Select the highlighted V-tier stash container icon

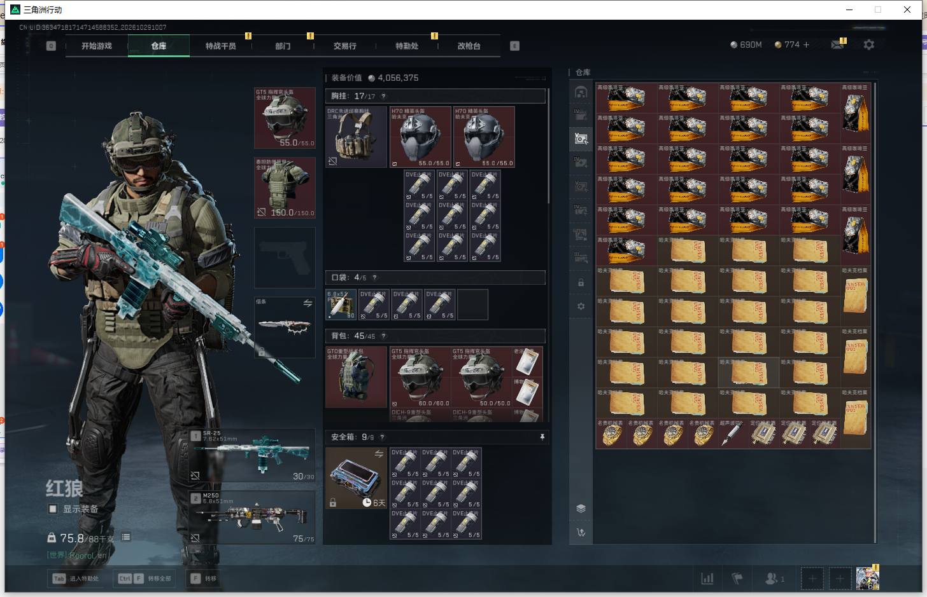[x=581, y=139]
